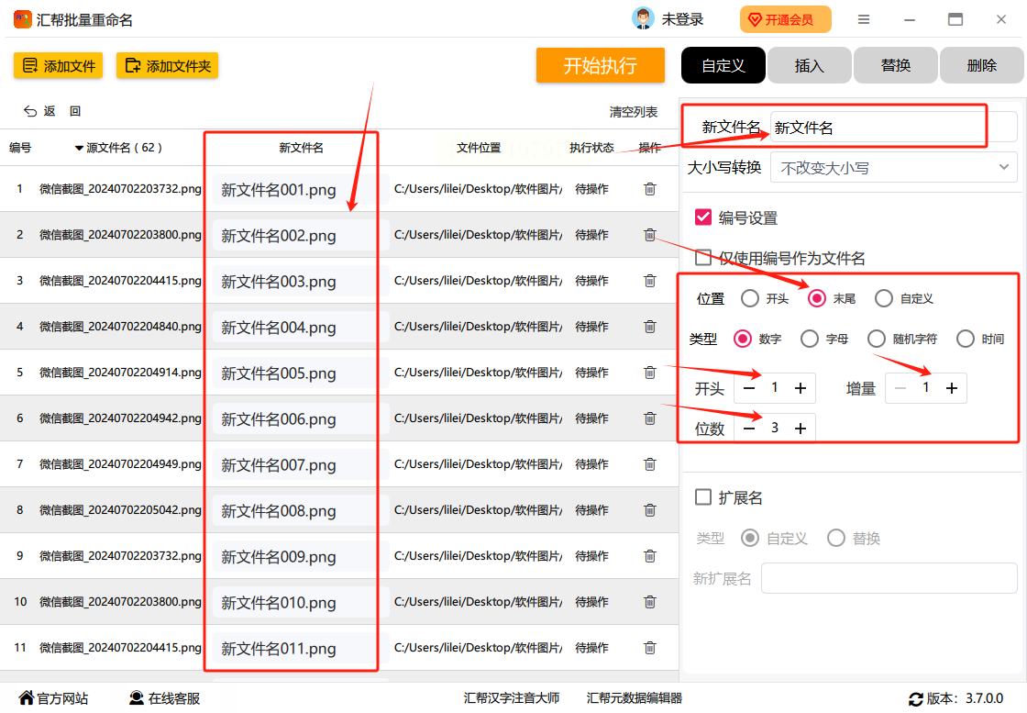
Task: Increase the 位数 digit count
Action: point(801,428)
